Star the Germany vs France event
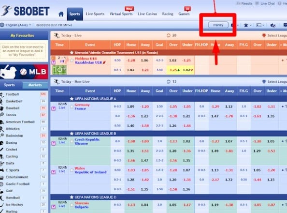This screenshot has height=213, width=287. [72, 106]
